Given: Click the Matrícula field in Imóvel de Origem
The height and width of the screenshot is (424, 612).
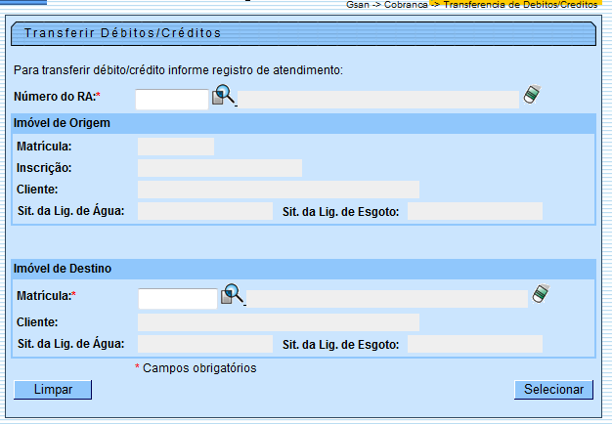Looking at the screenshot, I should [x=176, y=147].
